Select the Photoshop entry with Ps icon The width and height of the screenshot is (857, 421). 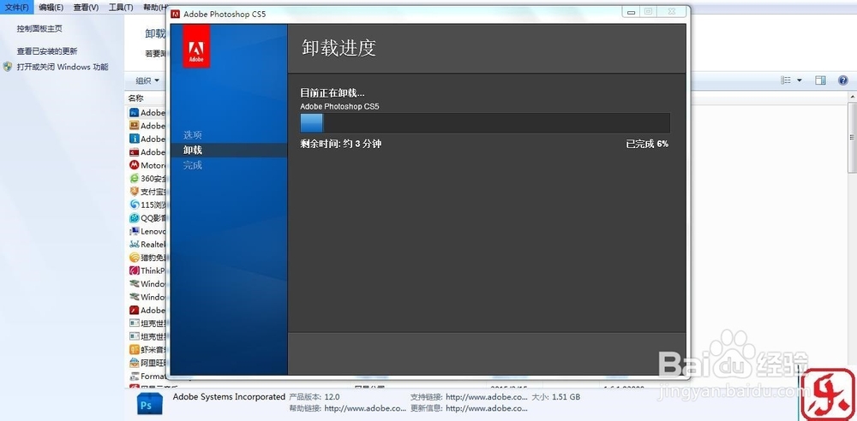tap(134, 112)
